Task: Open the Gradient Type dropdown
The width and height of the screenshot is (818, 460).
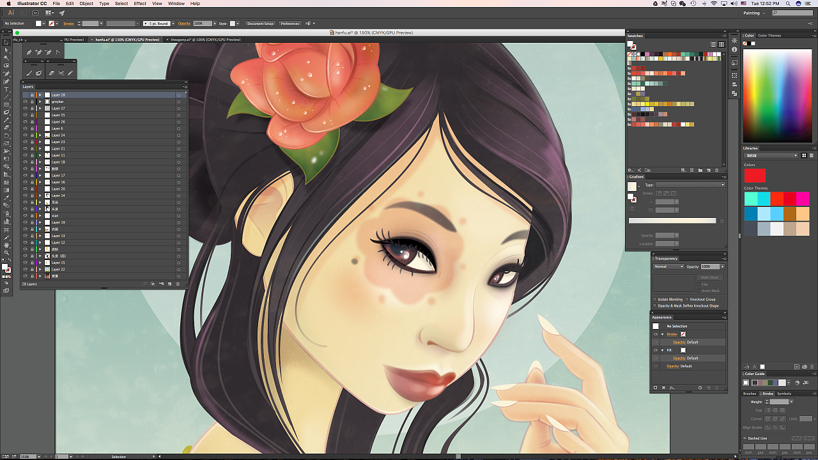Action: coord(690,185)
